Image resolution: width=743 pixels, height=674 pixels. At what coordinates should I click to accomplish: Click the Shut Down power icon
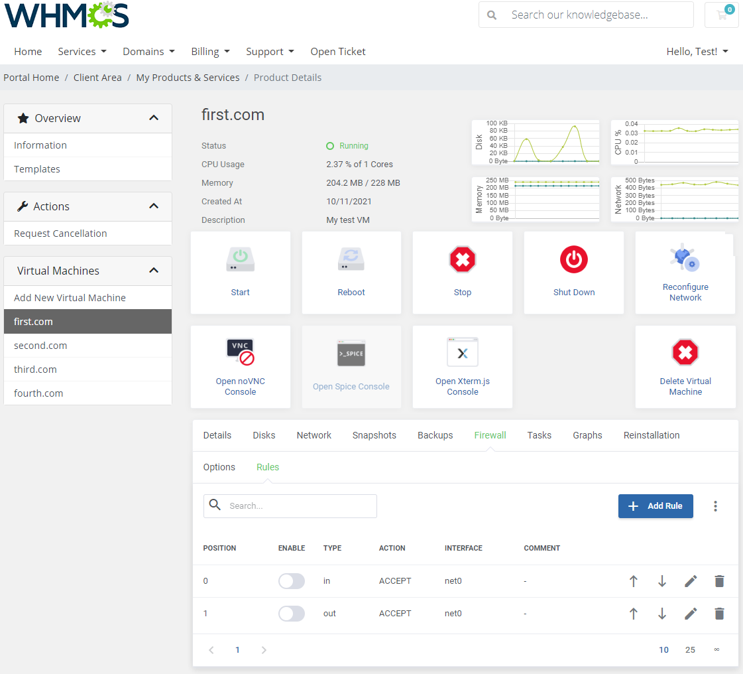(x=574, y=259)
